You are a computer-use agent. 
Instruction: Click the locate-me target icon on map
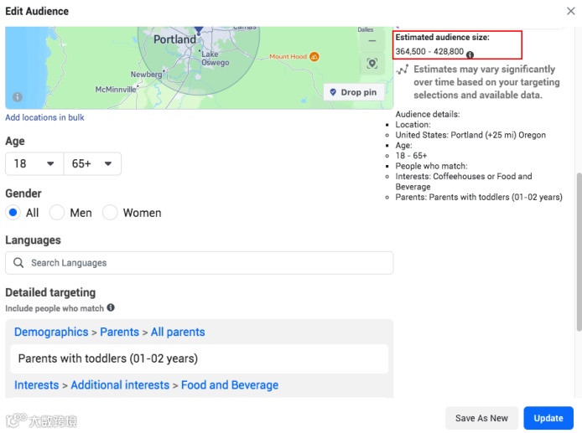tap(372, 64)
